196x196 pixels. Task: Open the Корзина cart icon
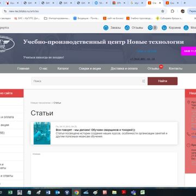164,28
